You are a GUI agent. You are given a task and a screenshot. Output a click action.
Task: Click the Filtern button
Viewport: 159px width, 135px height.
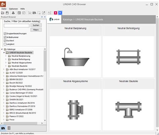(x=36, y=30)
